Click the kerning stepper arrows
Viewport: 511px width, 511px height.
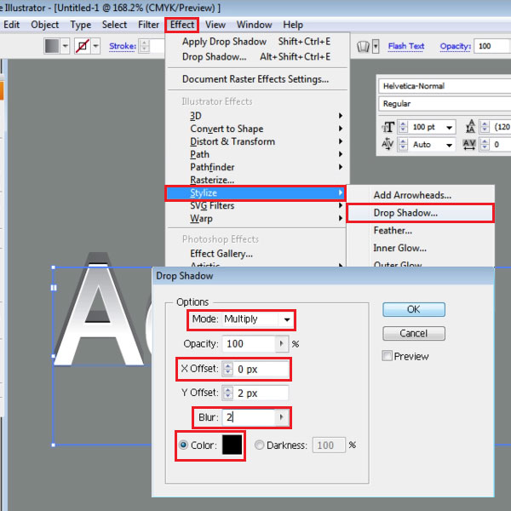[403, 145]
